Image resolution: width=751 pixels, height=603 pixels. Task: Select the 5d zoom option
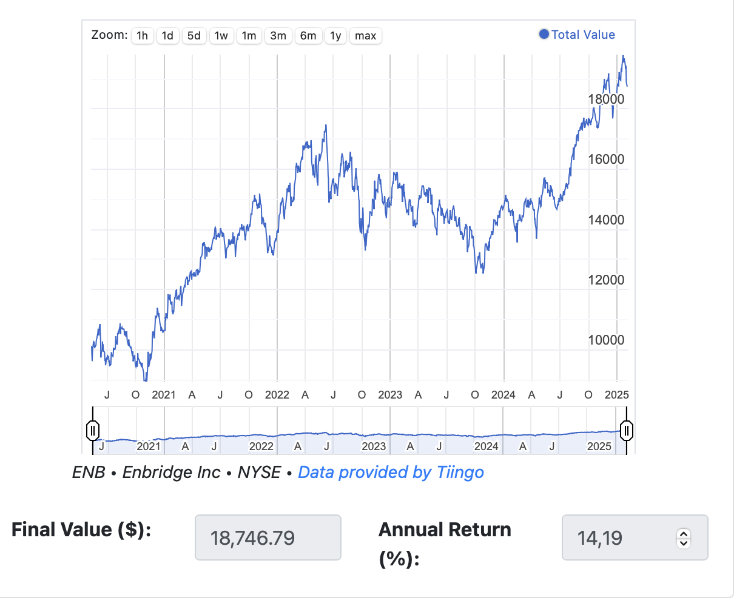click(194, 36)
